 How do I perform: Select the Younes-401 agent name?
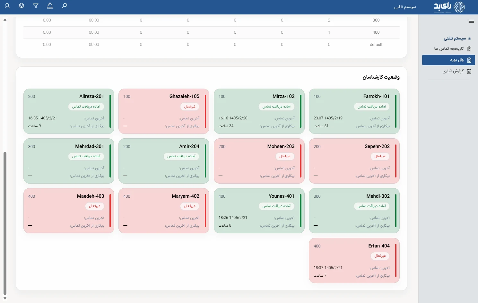tap(282, 196)
